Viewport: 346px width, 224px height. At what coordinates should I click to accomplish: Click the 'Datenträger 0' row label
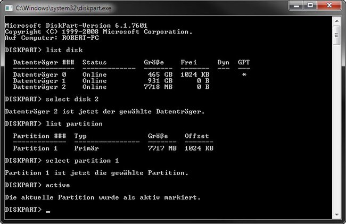[39, 74]
